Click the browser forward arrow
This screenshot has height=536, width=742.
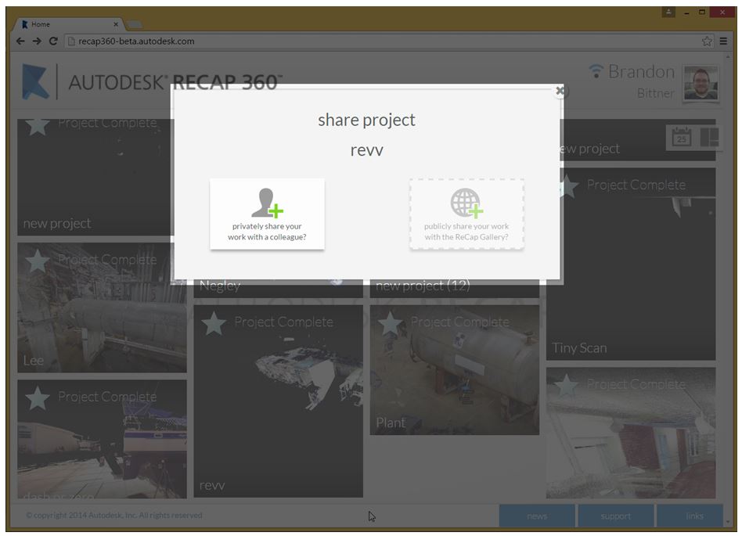point(37,41)
